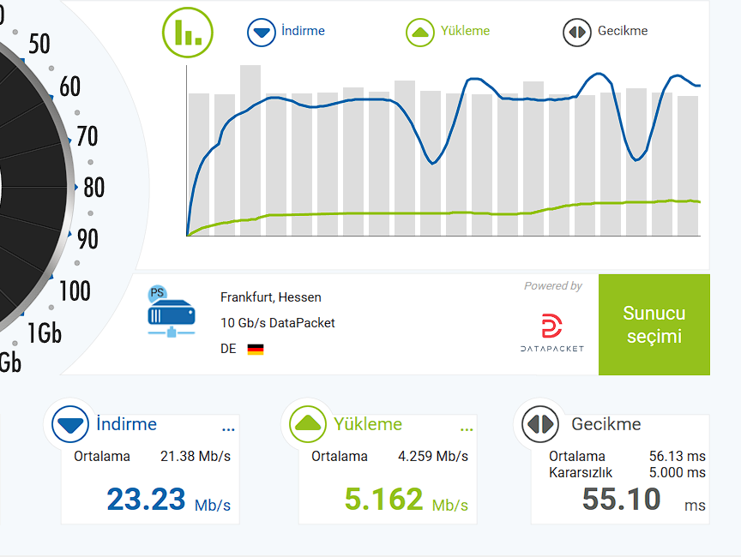Click the PS server icon
Image resolution: width=741 pixels, height=557 pixels.
(x=172, y=312)
